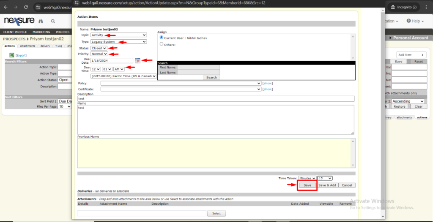Click Save & Add button

click(327, 185)
